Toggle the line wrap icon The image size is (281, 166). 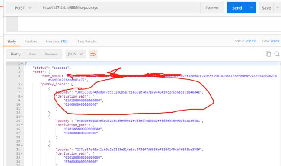click(x=93, y=54)
